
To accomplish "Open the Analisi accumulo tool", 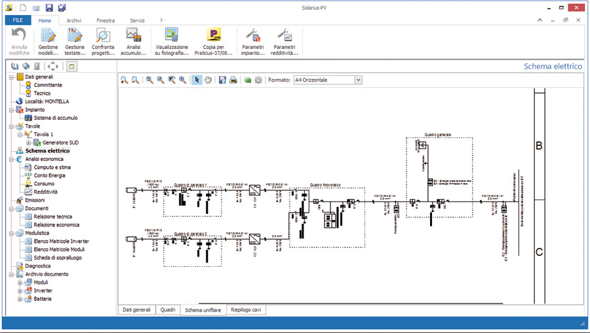I will point(133,42).
